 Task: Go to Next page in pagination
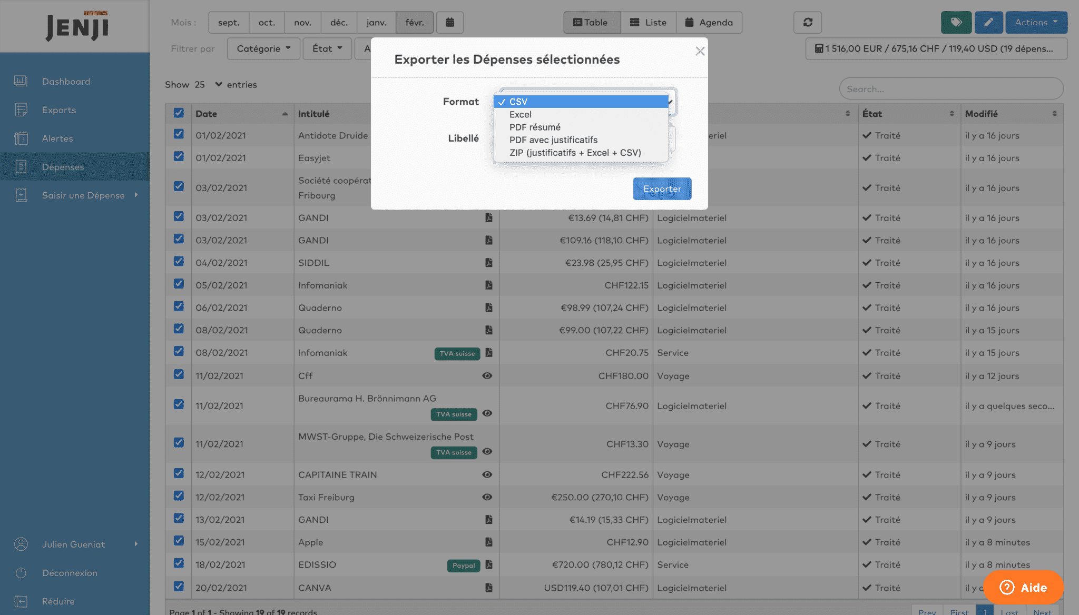tap(1042, 611)
